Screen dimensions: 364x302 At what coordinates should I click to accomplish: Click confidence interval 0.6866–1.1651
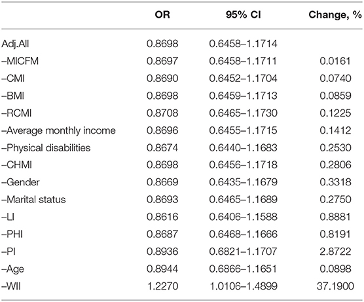tap(244, 269)
